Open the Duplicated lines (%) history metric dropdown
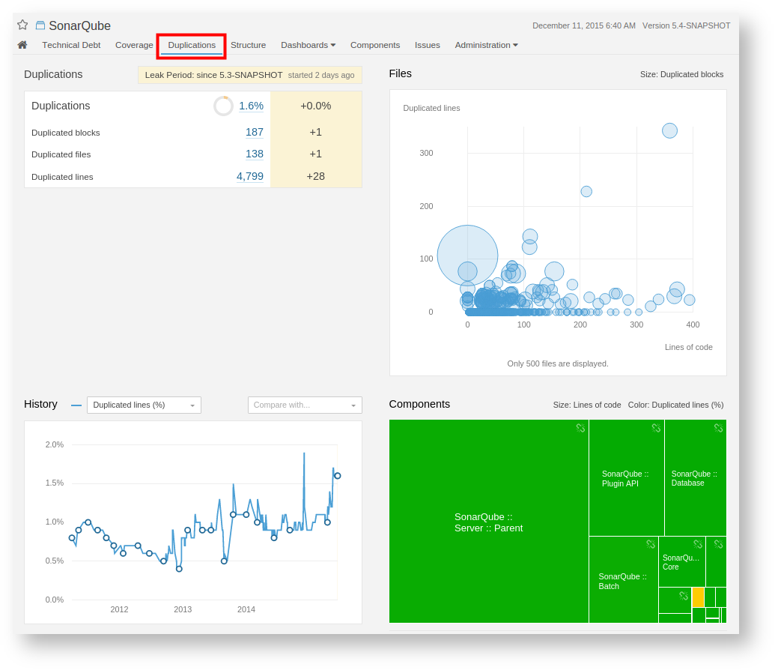The height and width of the screenshot is (670, 775). click(144, 405)
